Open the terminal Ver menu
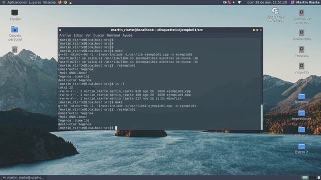 pyautogui.click(x=88, y=35)
